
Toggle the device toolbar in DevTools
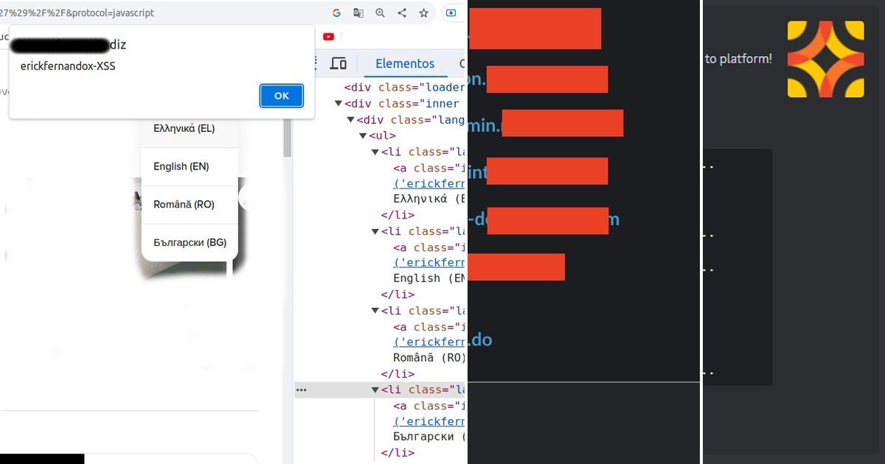[x=338, y=63]
